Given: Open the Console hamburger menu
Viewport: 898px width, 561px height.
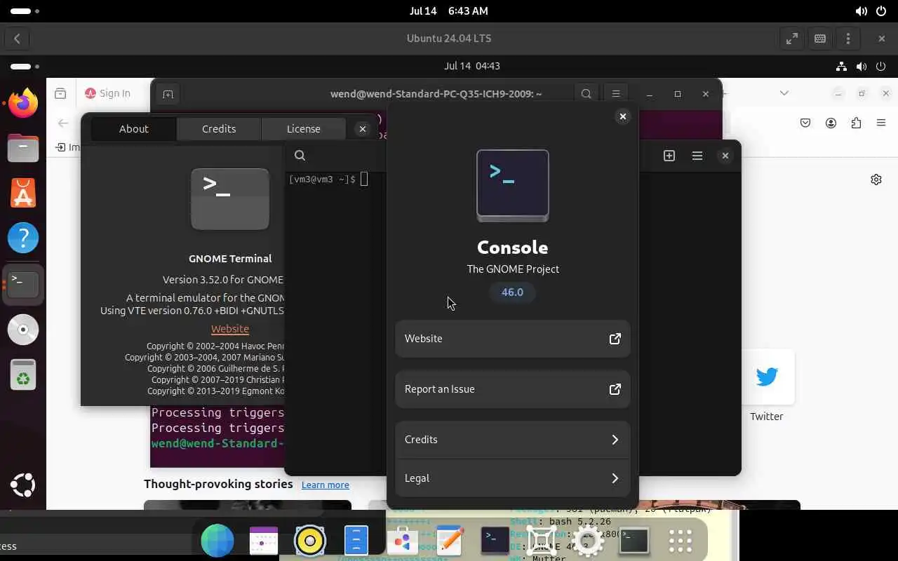Looking at the screenshot, I should 697,156.
